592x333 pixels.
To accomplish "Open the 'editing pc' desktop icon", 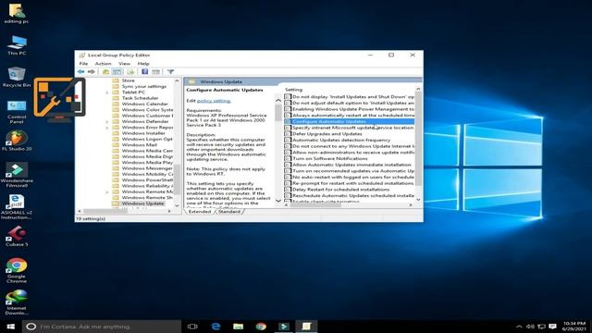I will [x=17, y=14].
